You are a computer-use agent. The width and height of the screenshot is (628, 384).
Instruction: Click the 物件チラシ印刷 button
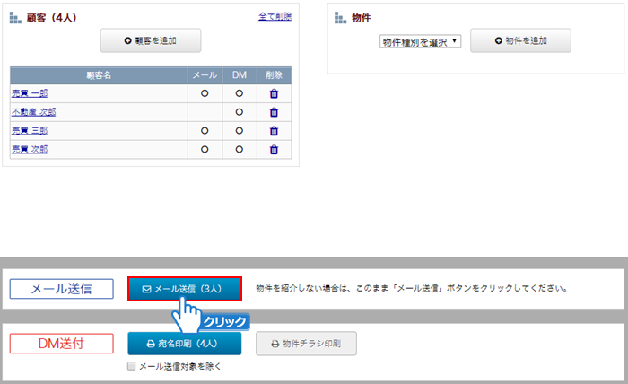[306, 343]
